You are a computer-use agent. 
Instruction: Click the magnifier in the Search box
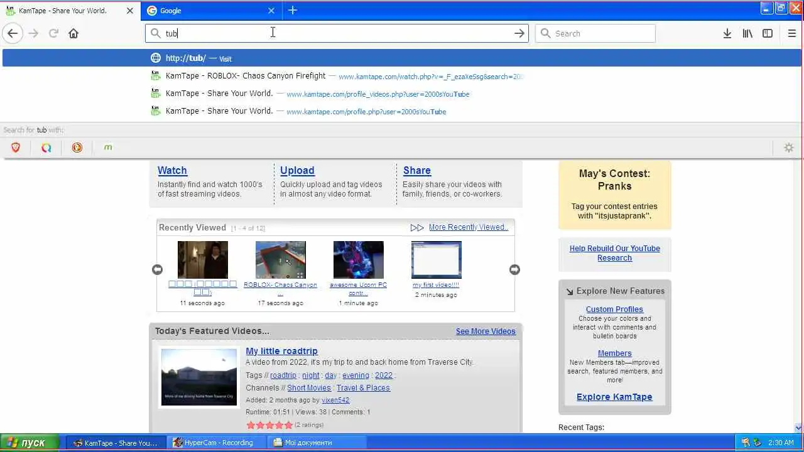(545, 33)
